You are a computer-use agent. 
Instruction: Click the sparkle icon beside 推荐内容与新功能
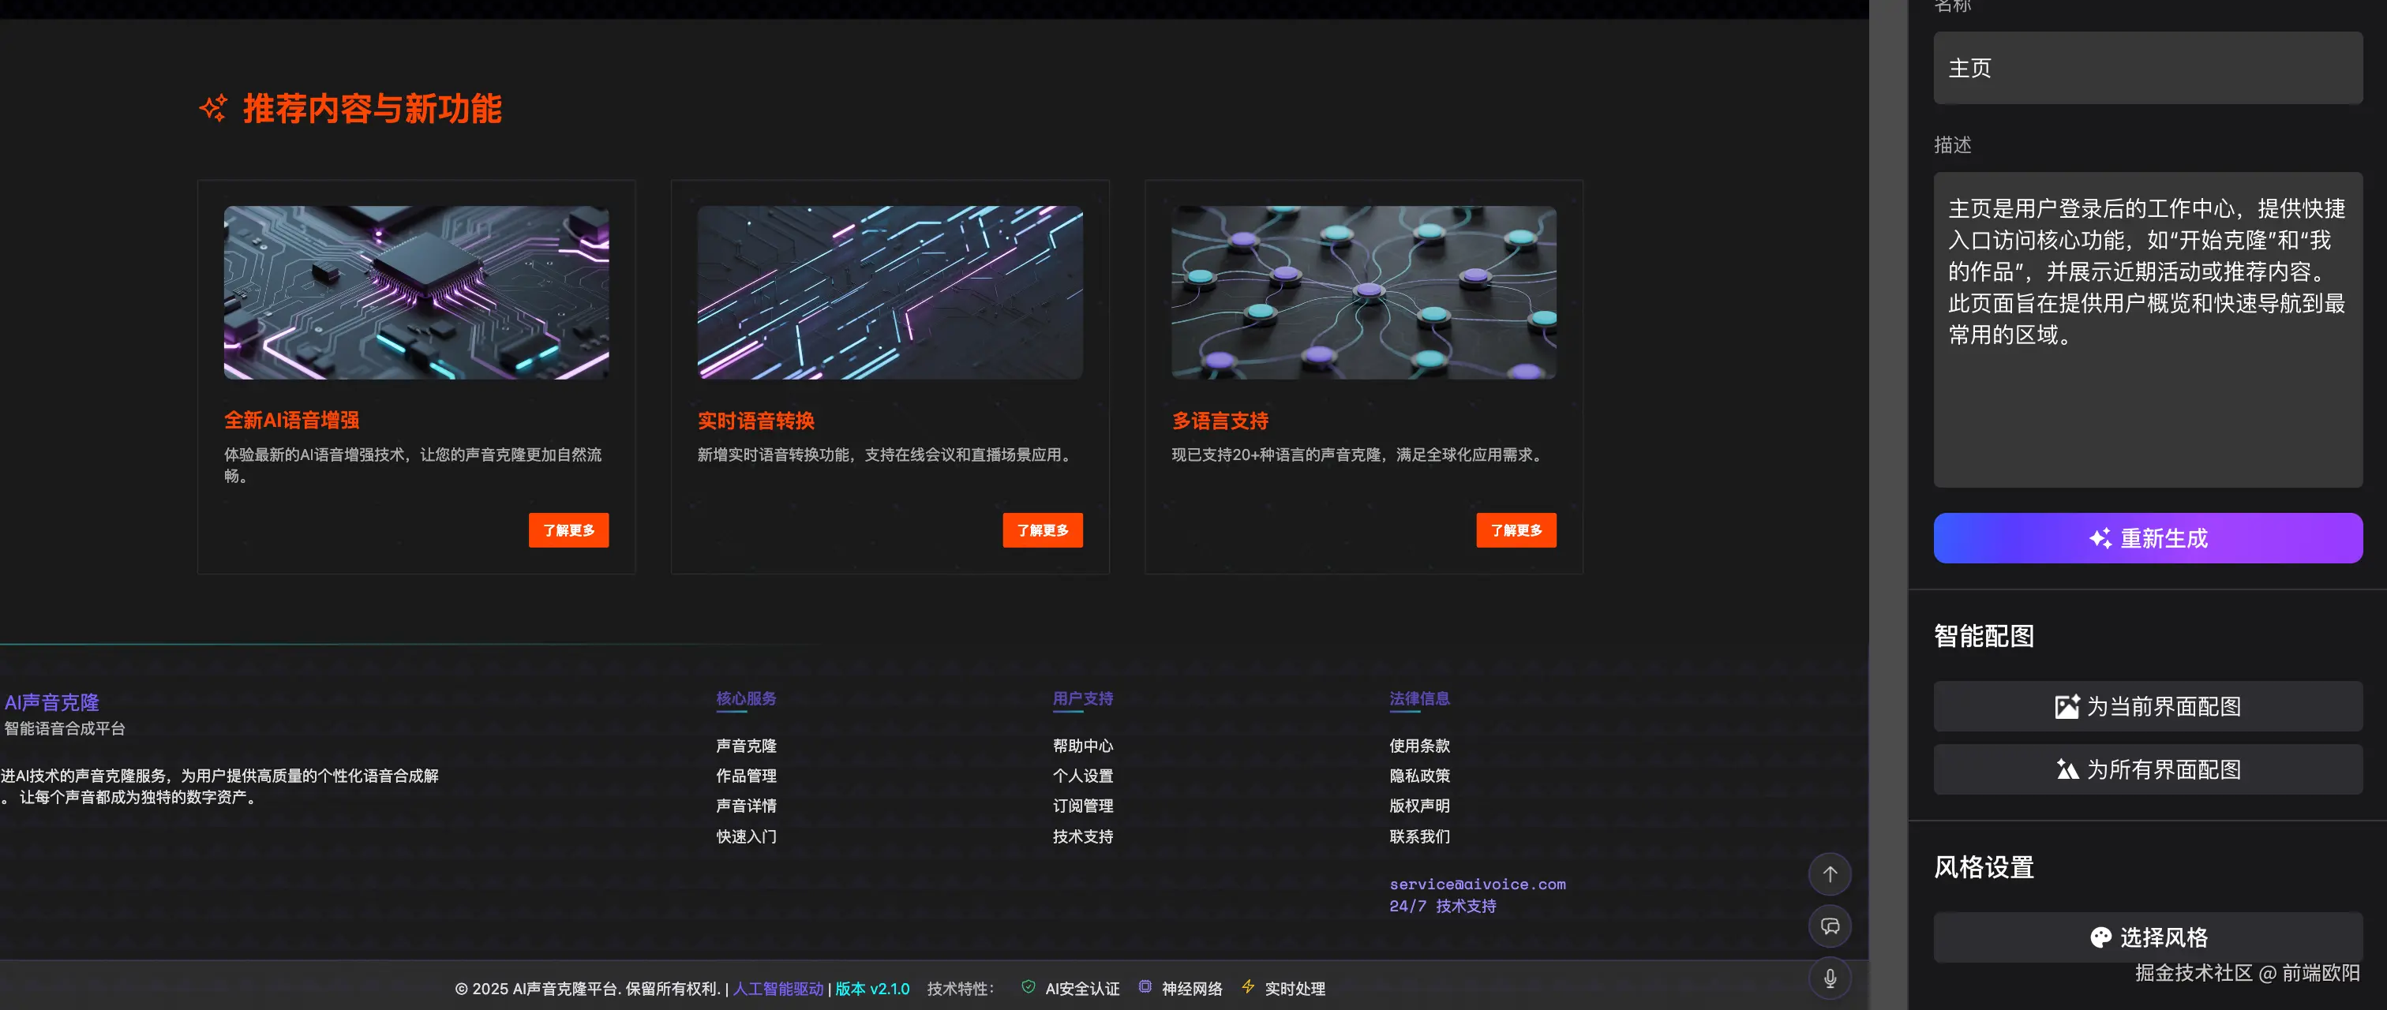click(x=213, y=108)
